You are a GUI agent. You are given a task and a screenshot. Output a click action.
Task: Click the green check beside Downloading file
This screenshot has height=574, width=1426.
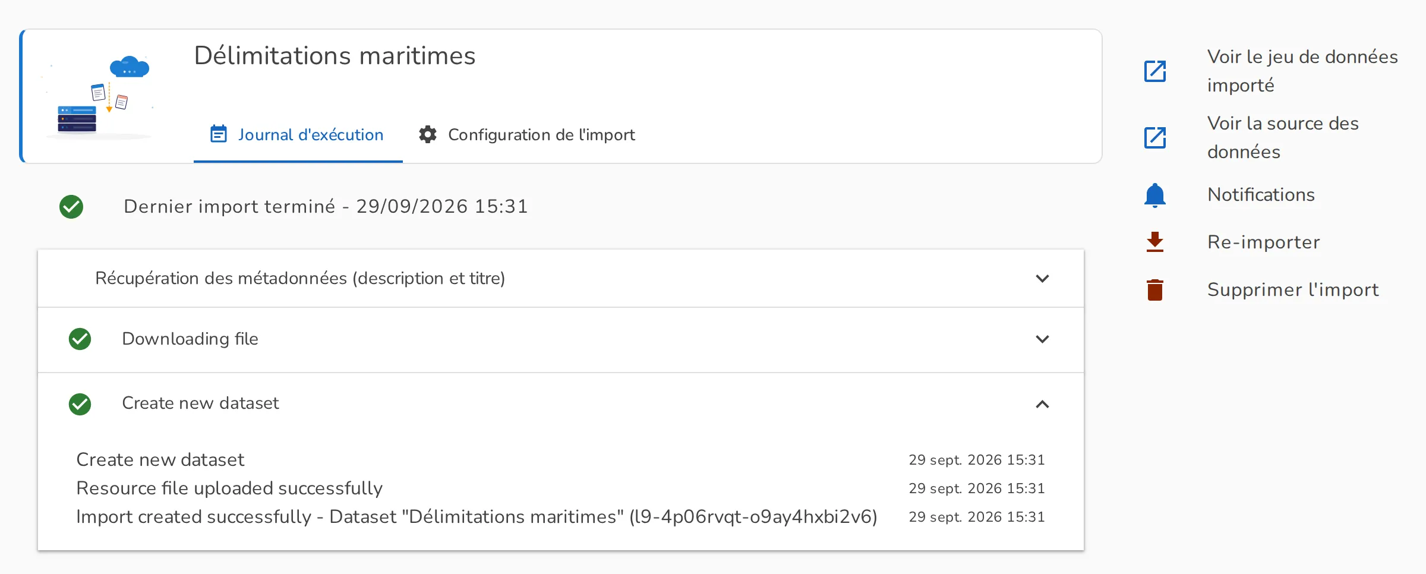[80, 339]
